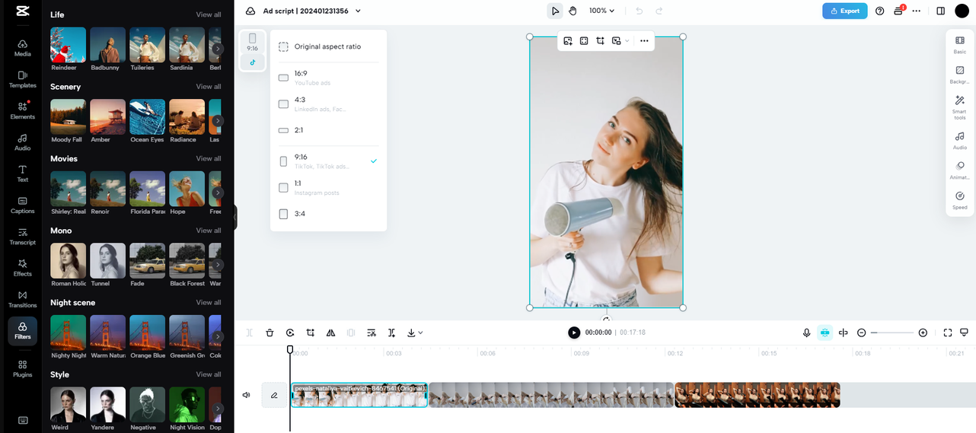Open the user profile avatar
Viewport: 976px width, 433px height.
point(962,11)
